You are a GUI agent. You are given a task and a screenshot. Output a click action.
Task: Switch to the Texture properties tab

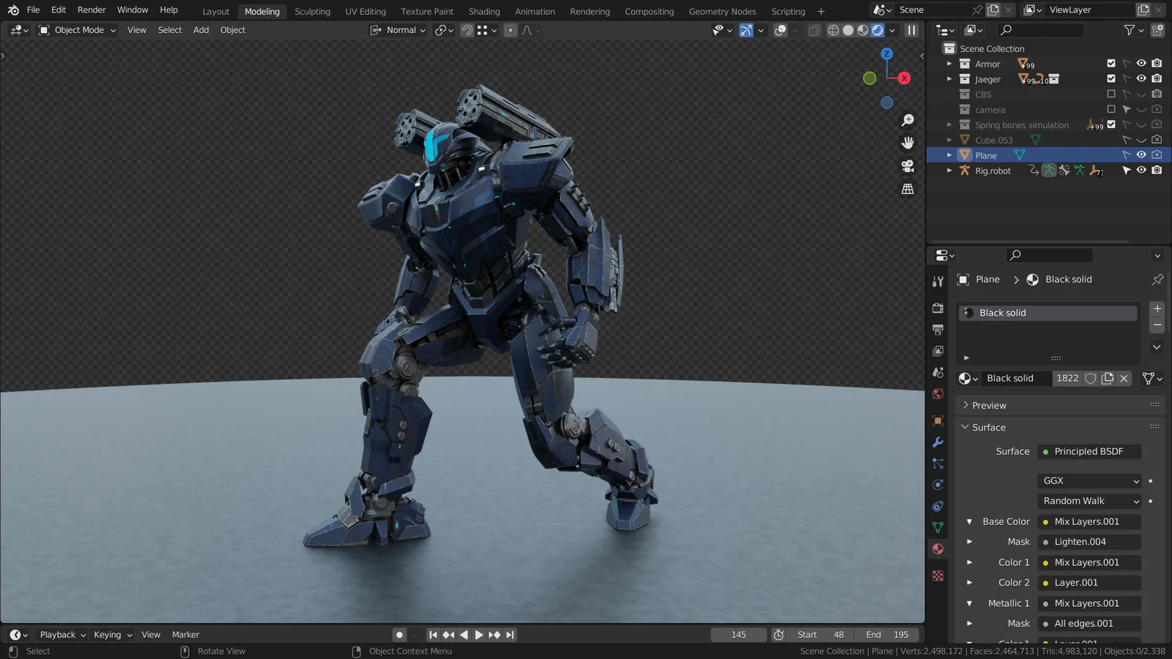tap(938, 576)
